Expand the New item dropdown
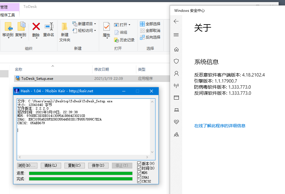The image size is (285, 194). 95,24
